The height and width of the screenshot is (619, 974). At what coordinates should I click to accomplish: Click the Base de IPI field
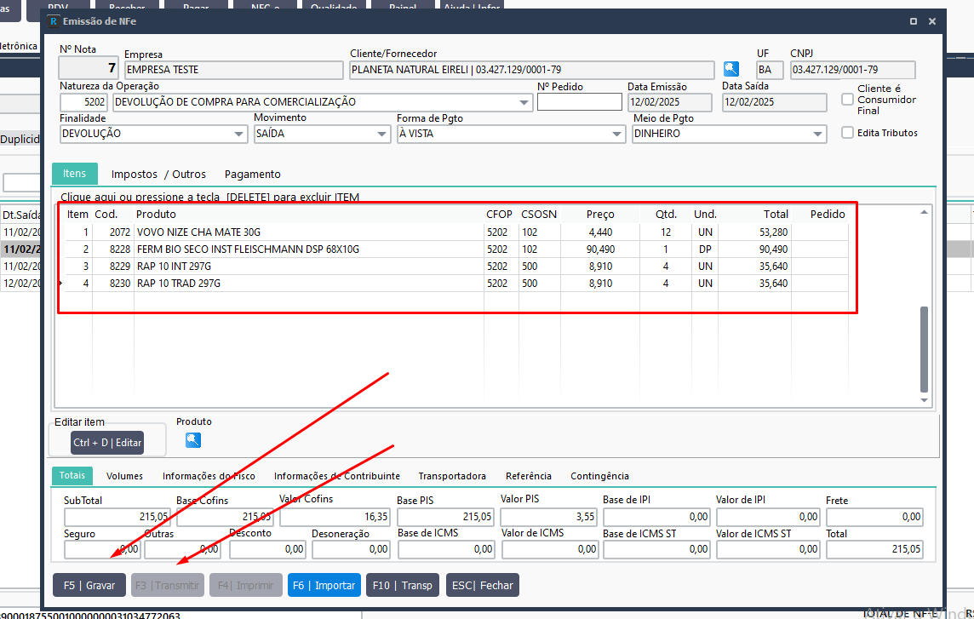tap(656, 517)
